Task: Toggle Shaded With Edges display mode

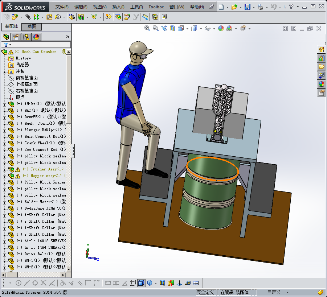Action: click(x=141, y=283)
